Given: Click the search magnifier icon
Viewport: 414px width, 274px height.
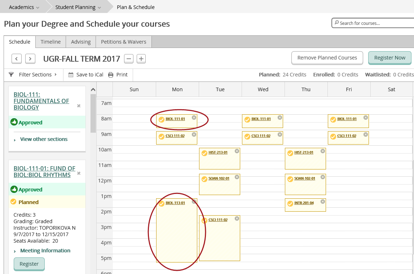Looking at the screenshot, I should (336, 23).
